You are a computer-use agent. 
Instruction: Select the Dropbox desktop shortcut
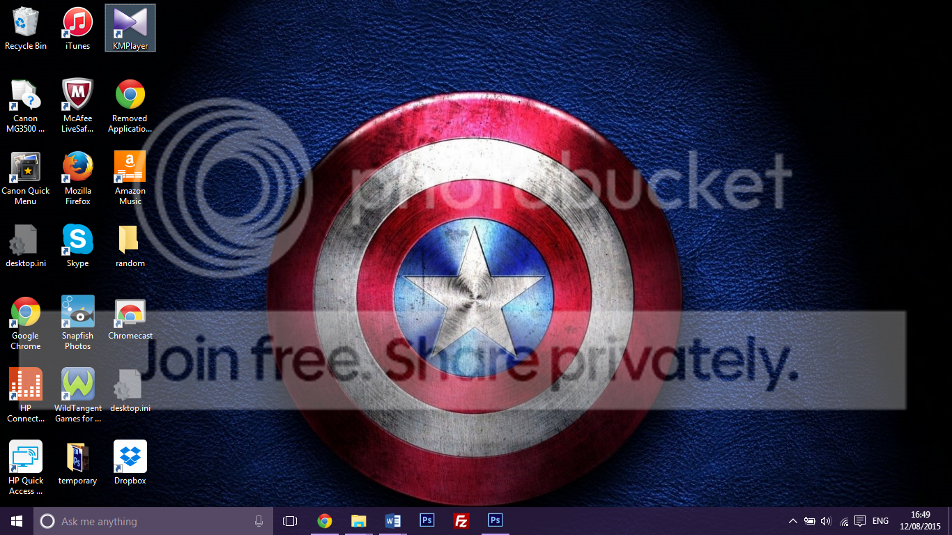(130, 463)
